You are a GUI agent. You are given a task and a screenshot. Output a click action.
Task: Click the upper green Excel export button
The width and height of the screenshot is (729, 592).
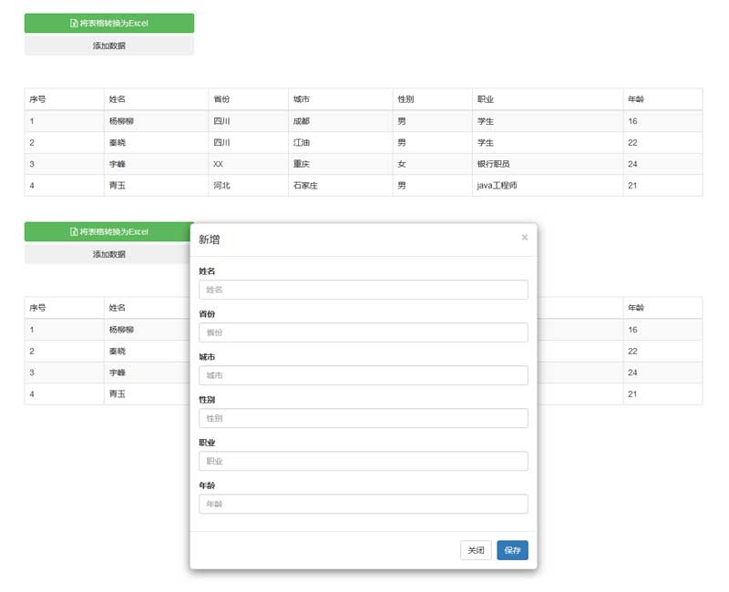coord(109,24)
